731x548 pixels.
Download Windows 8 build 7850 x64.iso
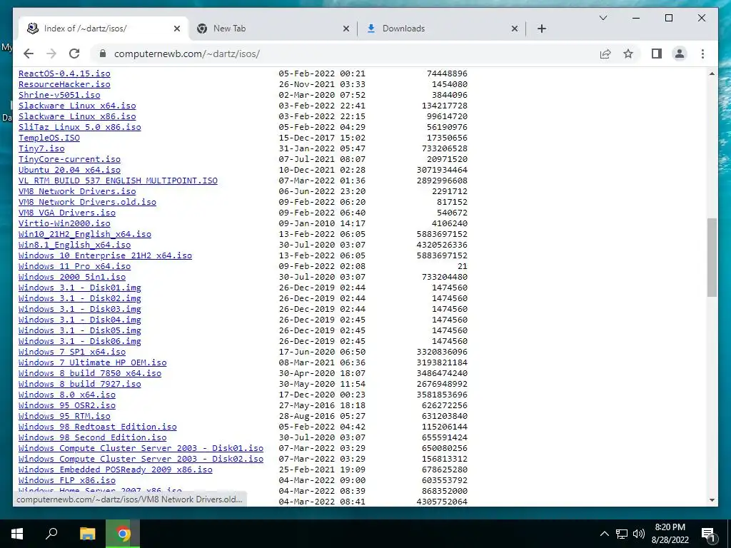[x=90, y=374]
